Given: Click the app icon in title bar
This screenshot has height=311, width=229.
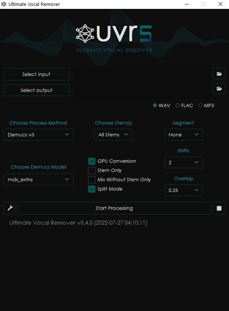Looking at the screenshot, I should click(x=4, y=4).
